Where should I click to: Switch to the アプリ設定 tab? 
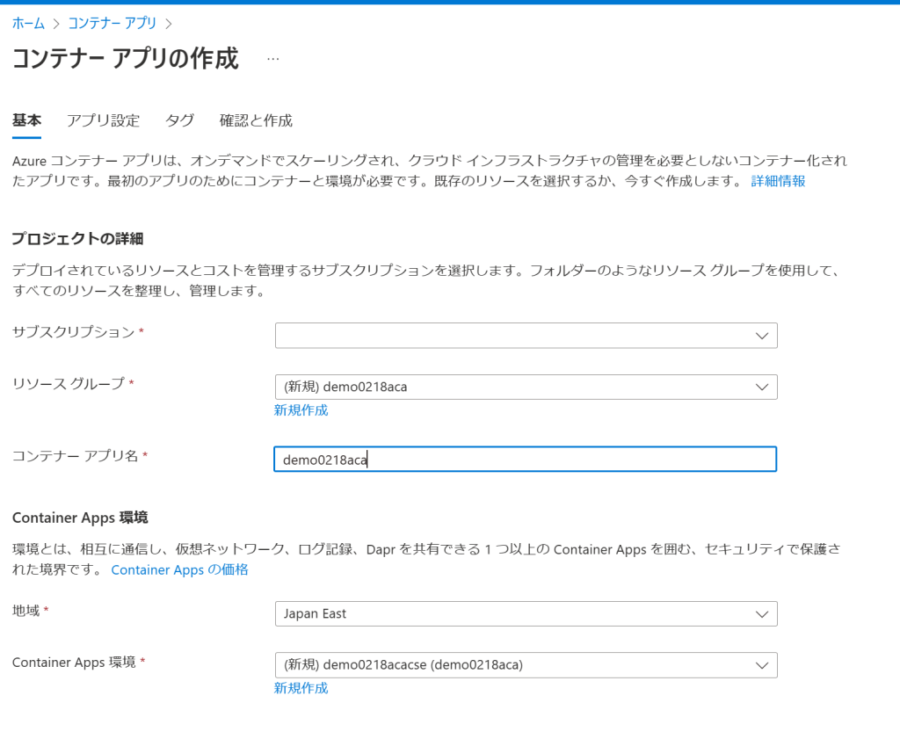pos(104,120)
